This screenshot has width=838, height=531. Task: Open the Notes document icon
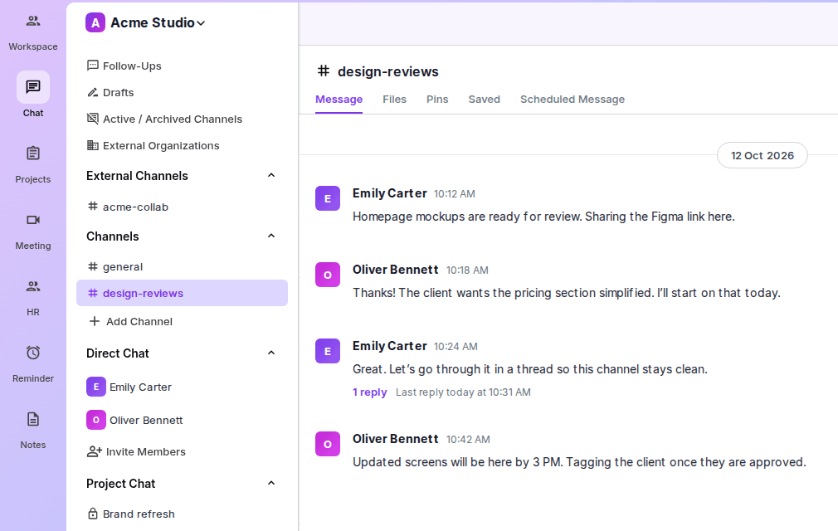coord(33,419)
